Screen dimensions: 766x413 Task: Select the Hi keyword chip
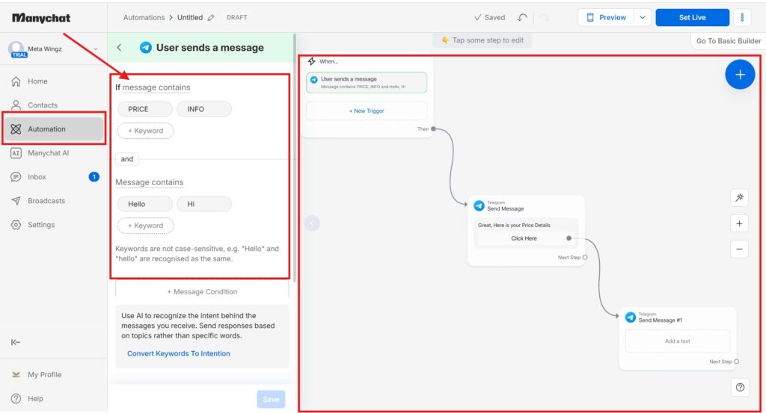pyautogui.click(x=204, y=204)
